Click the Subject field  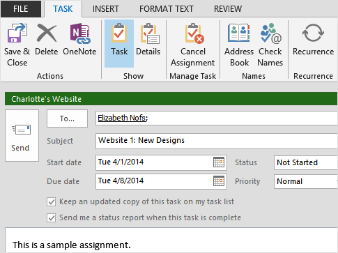[x=217, y=141]
